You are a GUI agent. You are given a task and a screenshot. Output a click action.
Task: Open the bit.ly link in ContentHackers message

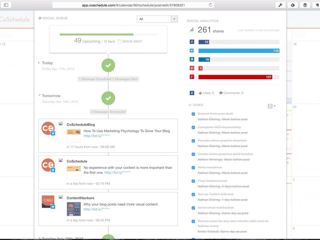click(96, 209)
